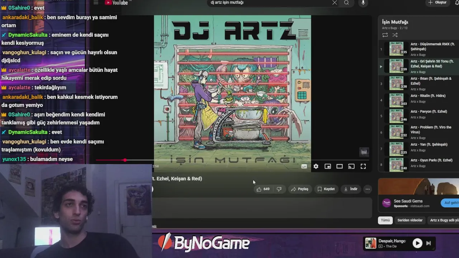
Task: Clear the YouTube search box
Action: pos(335,3)
